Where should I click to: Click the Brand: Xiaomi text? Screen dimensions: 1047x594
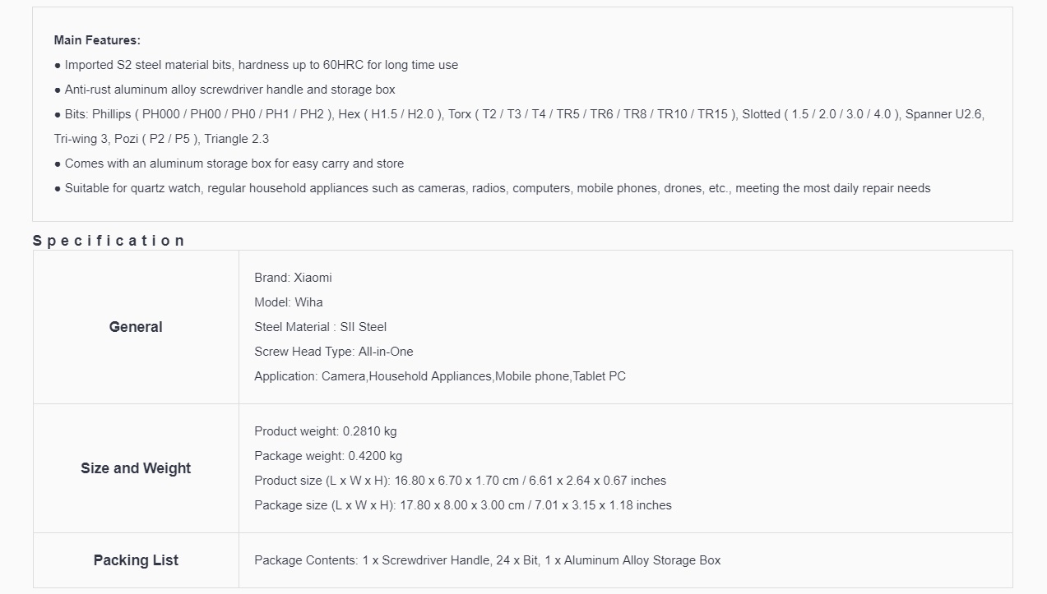pos(293,278)
